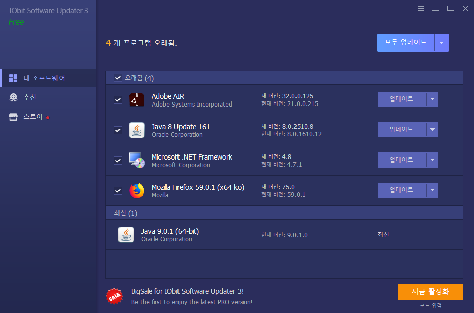The height and width of the screenshot is (313, 474).
Task: Click the Microsoft .NET Framework icon
Action: pyautogui.click(x=137, y=161)
